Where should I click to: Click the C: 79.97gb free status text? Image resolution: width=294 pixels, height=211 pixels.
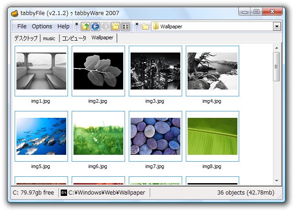(33, 193)
